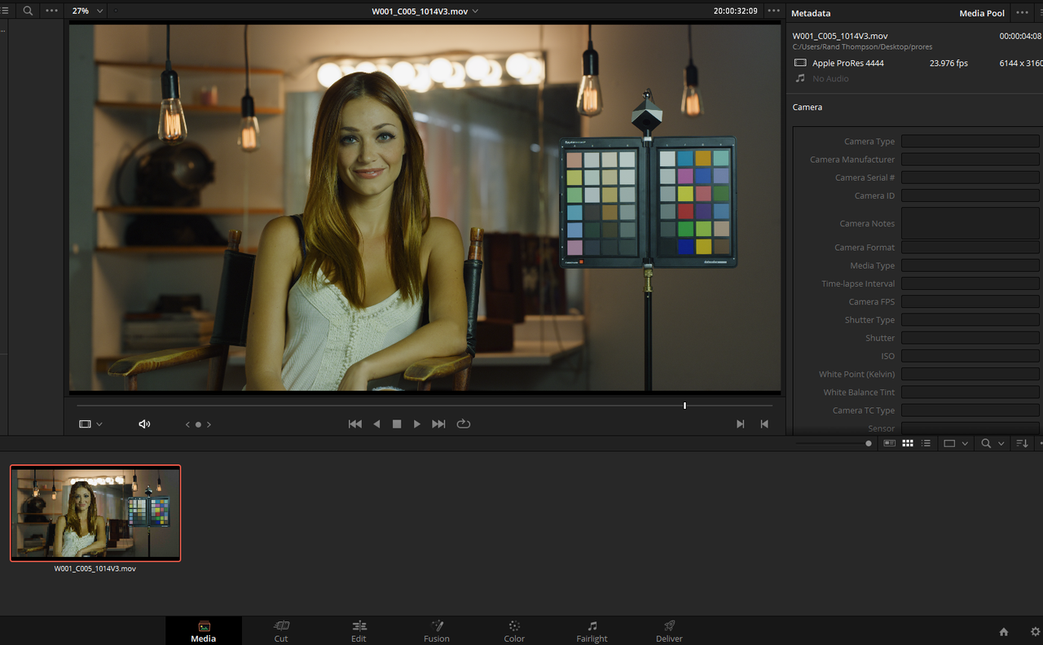
Task: Switch to the Edit page
Action: coord(359,631)
